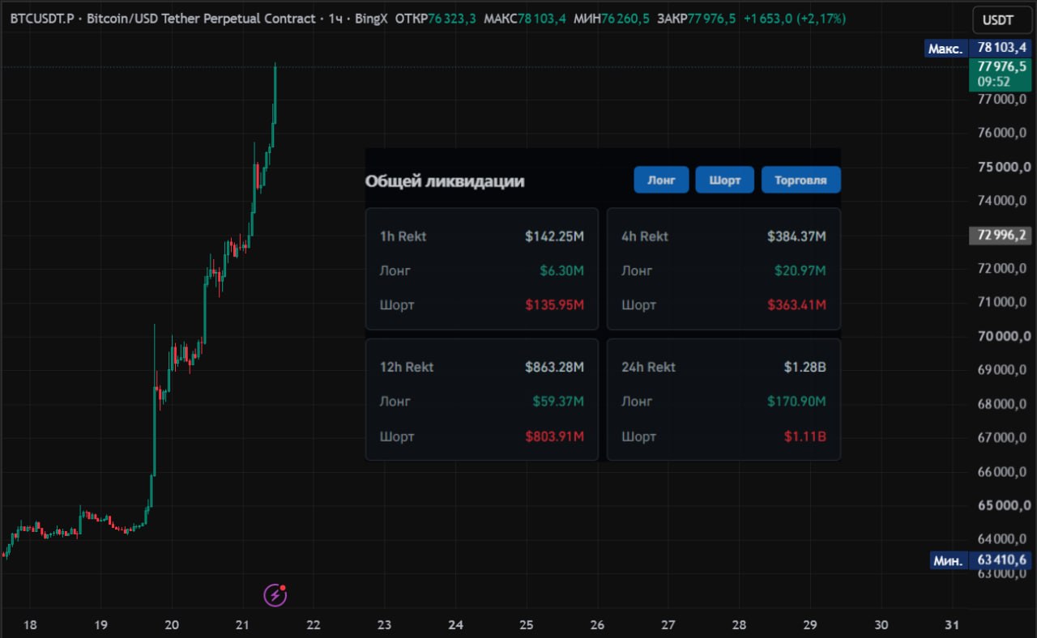Image resolution: width=1037 pixels, height=638 pixels.
Task: Click the 24h Rekt total $1.28B
Action: (x=805, y=367)
